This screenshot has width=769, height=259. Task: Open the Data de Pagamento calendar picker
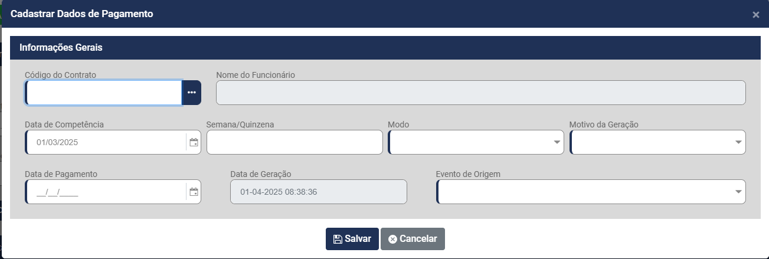pyautogui.click(x=193, y=192)
